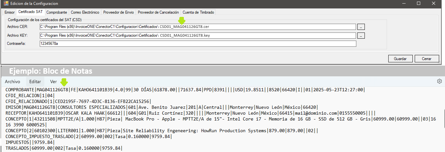Click the app icon in title bar
The height and width of the screenshot is (152, 445).
[x=6, y=4]
